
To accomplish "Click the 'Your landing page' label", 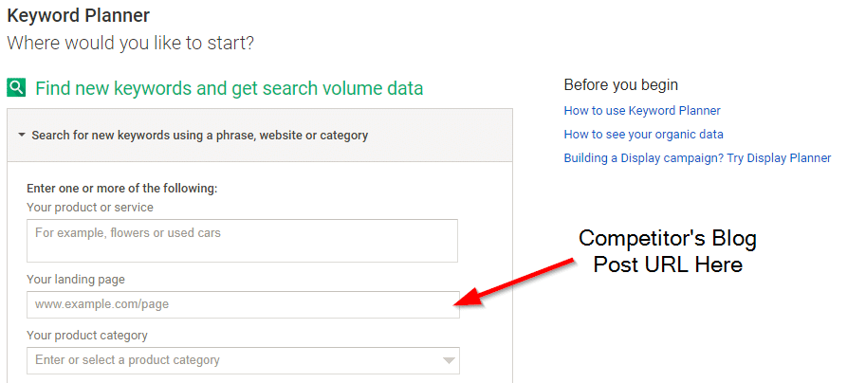I will 76,280.
